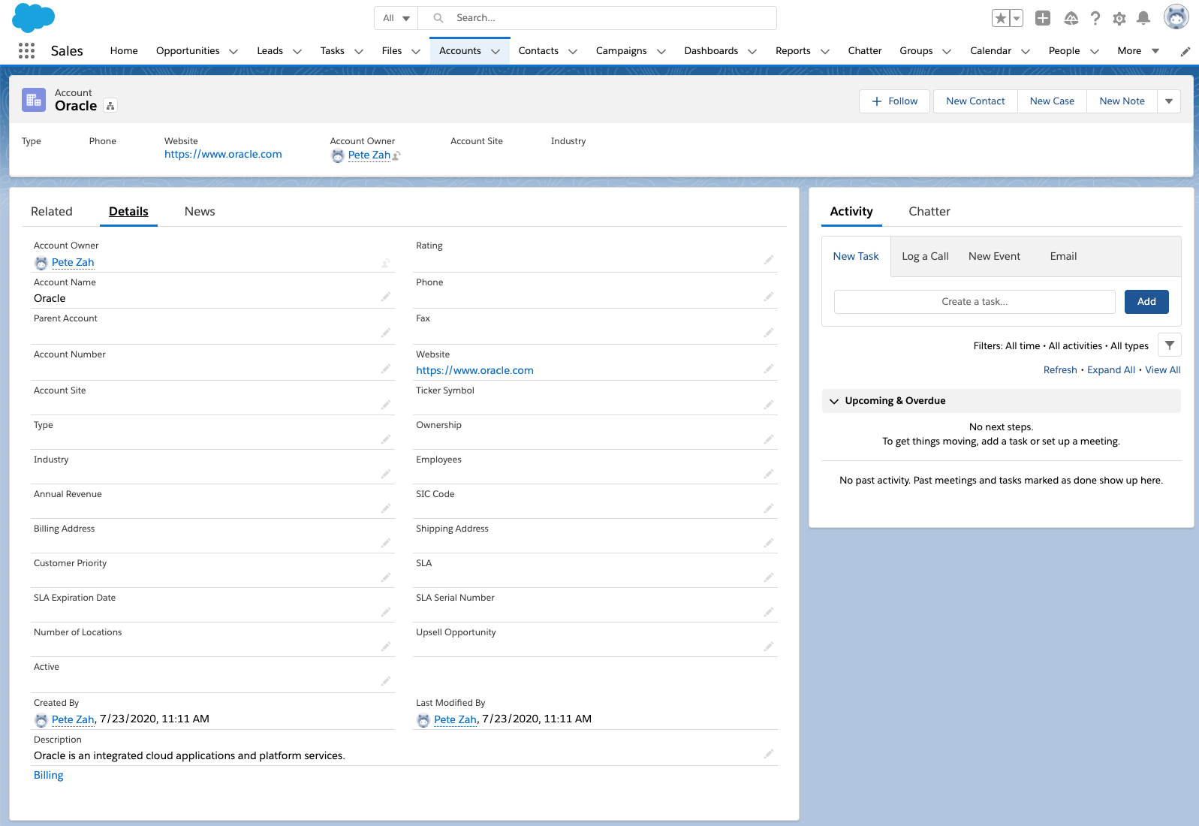
Task: Edit the Phone field pencil in Details
Action: pos(768,297)
